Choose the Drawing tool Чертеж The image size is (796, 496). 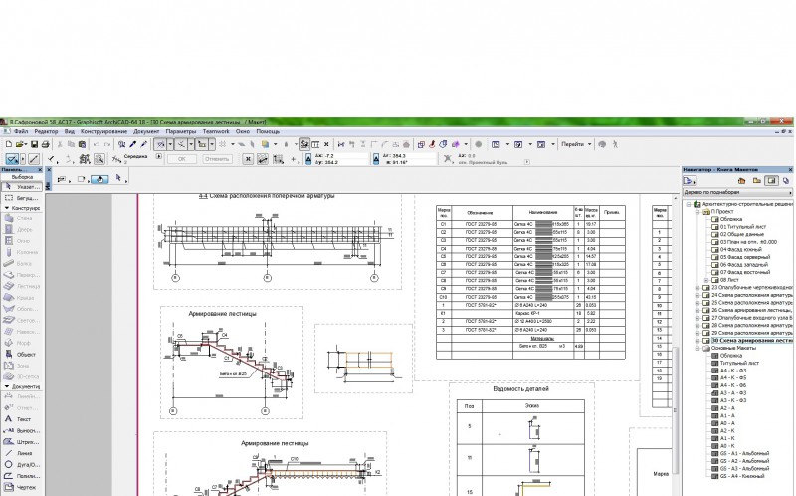(x=21, y=487)
